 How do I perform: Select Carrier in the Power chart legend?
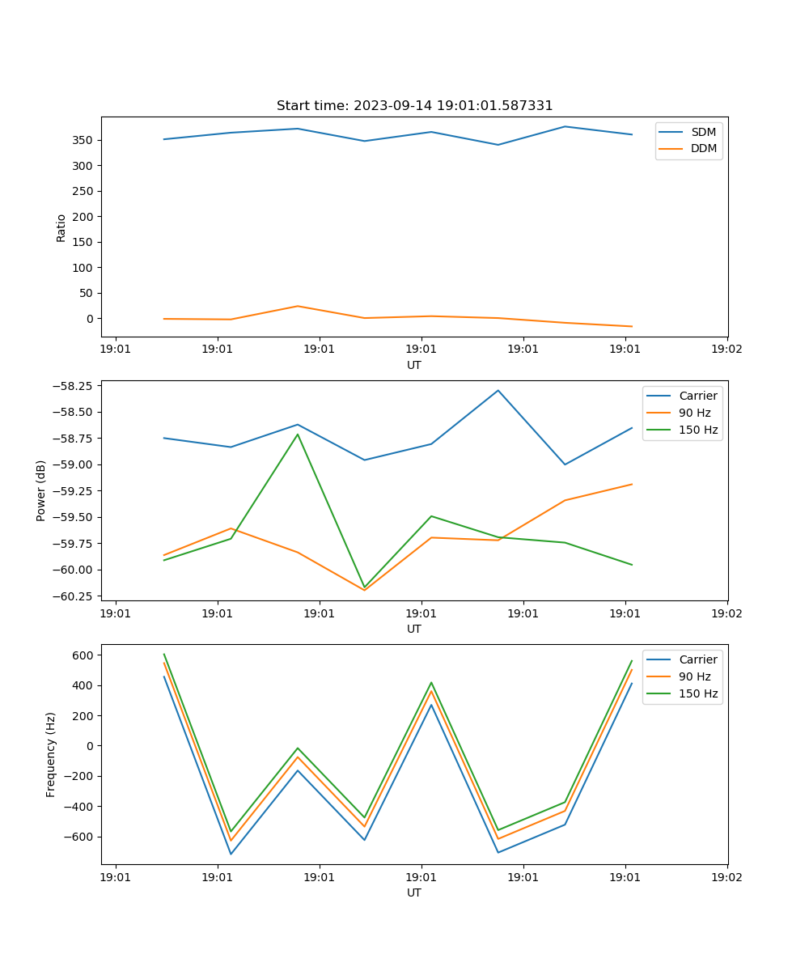point(697,396)
